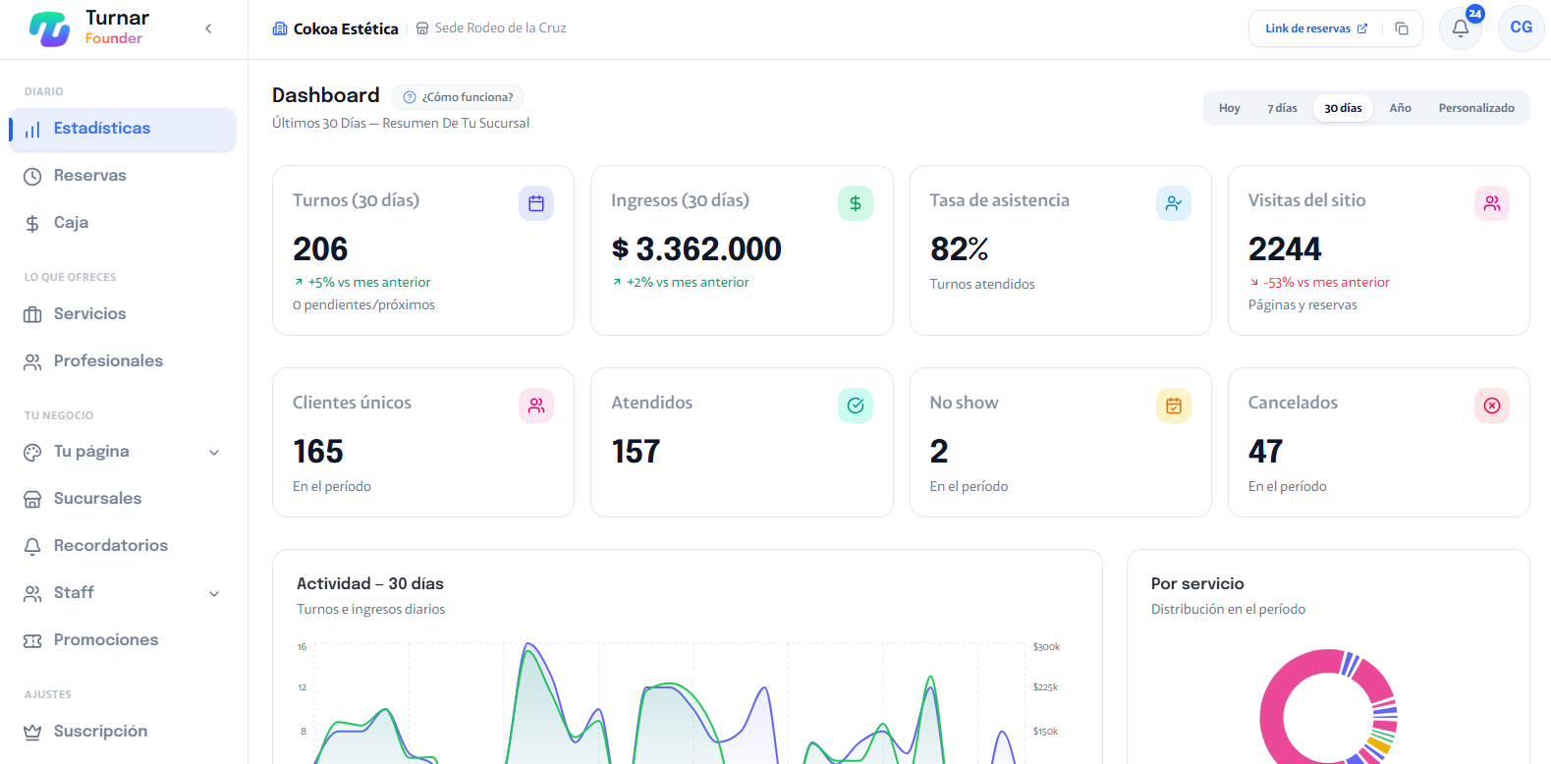Click the dollar icon on the Ingresos card
This screenshot has width=1551, height=764.
[x=856, y=203]
